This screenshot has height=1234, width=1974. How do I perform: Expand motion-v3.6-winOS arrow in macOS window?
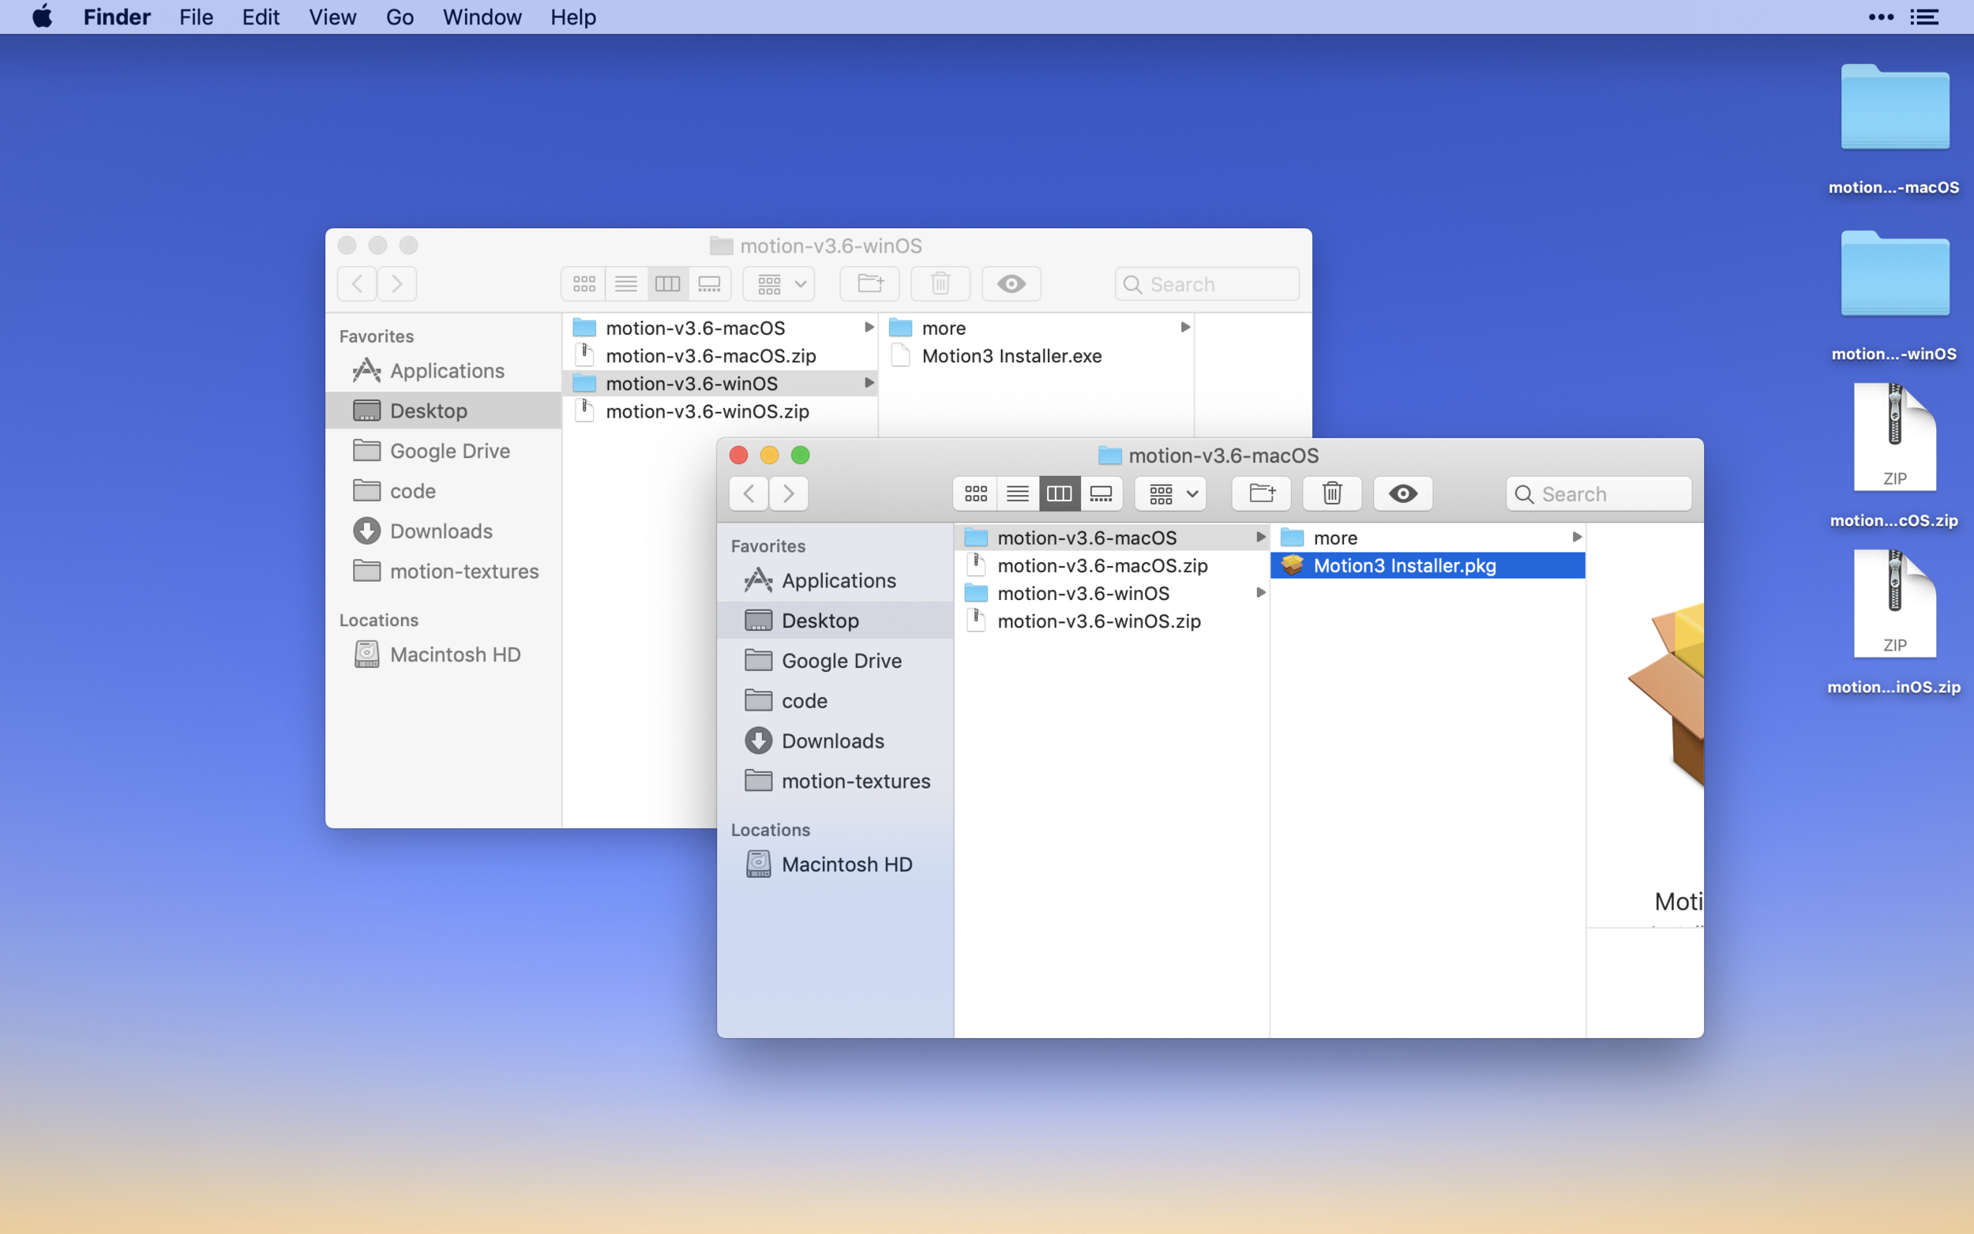[1260, 592]
